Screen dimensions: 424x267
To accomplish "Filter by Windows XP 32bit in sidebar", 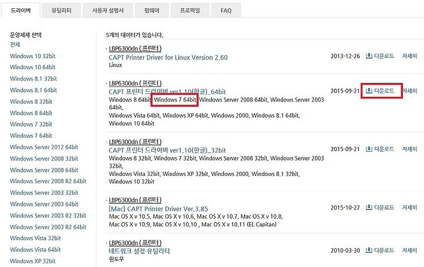I will (x=32, y=261).
